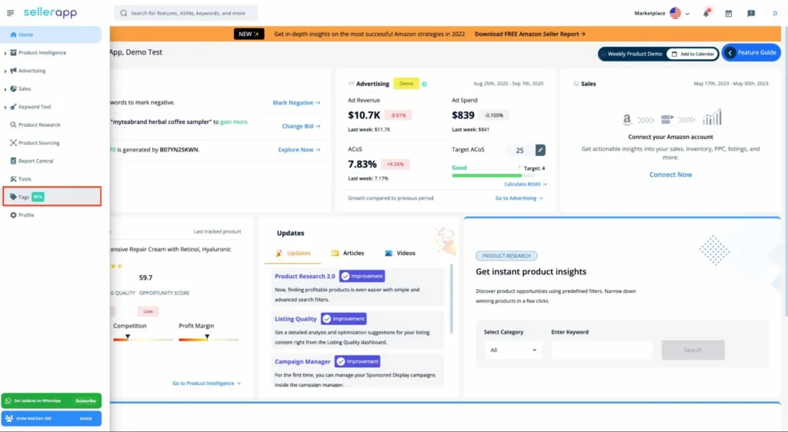Screen dimensions: 788x432
Task: Click the Invite button
Action: click(85, 418)
